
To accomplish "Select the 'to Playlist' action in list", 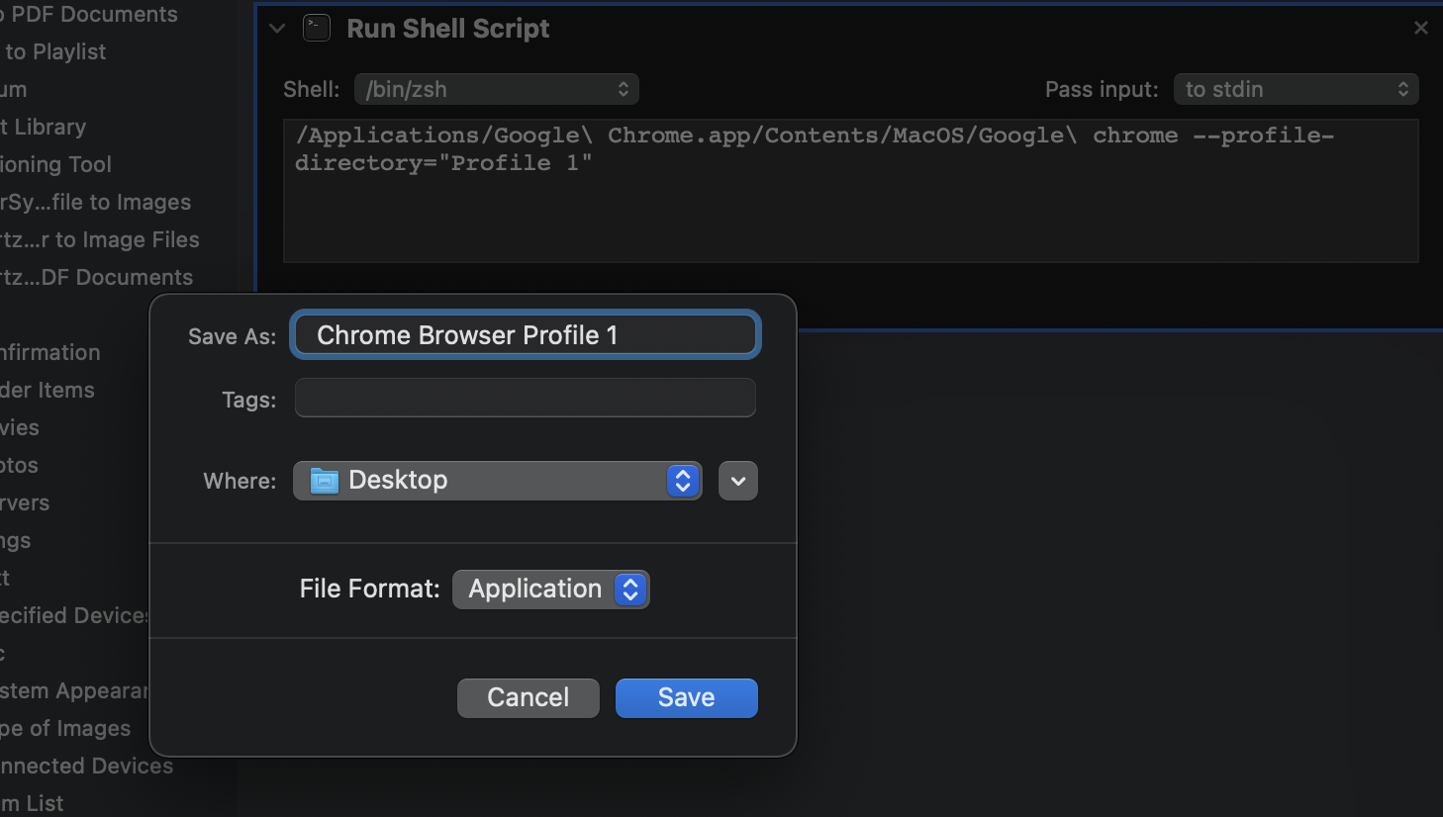I will tap(55, 51).
